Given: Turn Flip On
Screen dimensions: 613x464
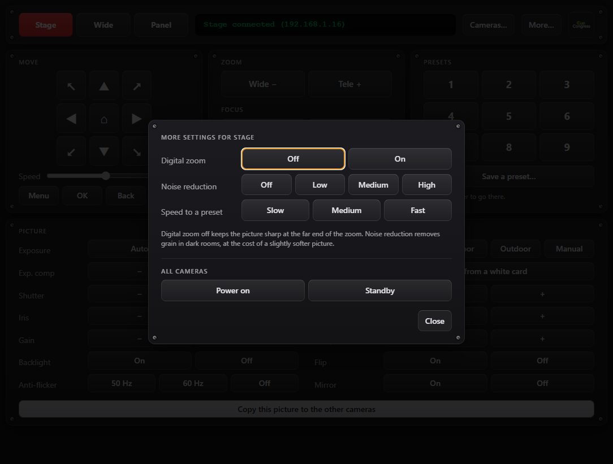Looking at the screenshot, I should [435, 361].
